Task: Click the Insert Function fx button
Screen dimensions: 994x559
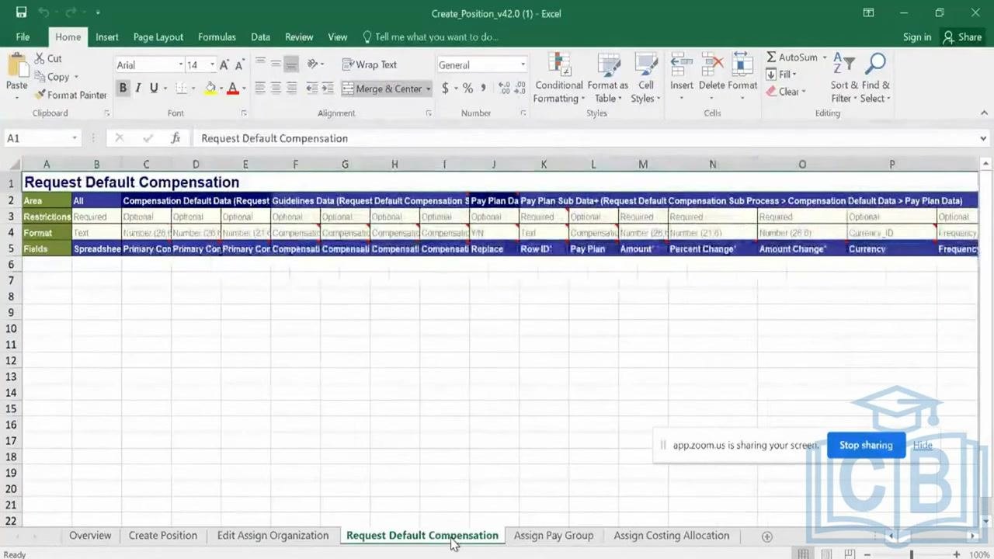Action: click(176, 138)
